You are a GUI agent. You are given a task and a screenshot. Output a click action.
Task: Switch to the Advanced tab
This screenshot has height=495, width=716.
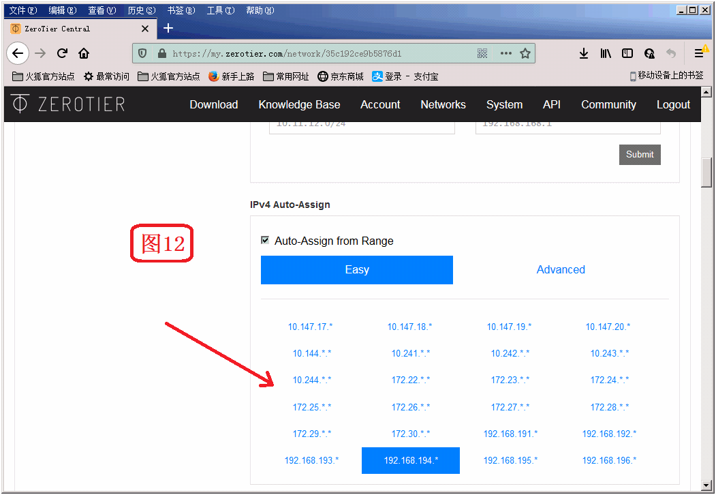coord(560,270)
